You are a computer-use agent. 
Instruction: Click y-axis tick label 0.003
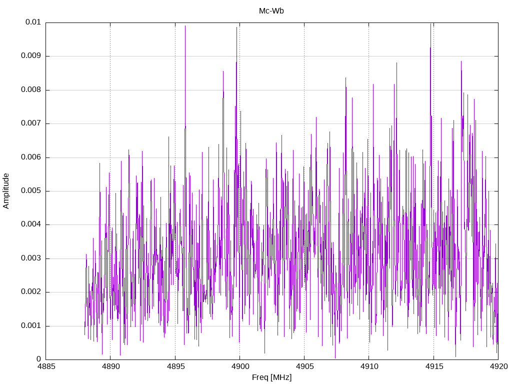point(31,258)
